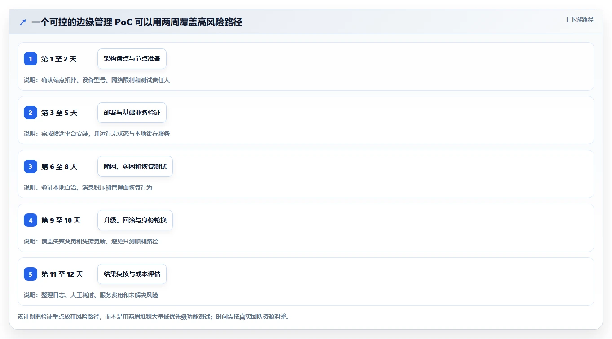Click the 断网、弱网和恢复测试 button

pos(135,166)
